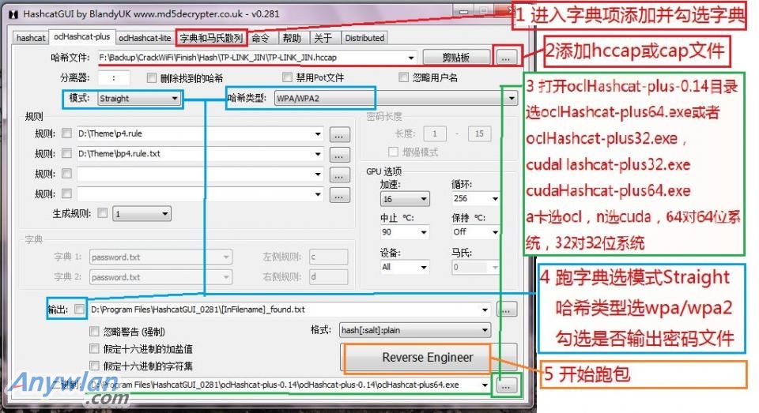The height and width of the screenshot is (413, 759).
Task: Expand the 二进制 binary path dropdown
Action: click(x=485, y=385)
